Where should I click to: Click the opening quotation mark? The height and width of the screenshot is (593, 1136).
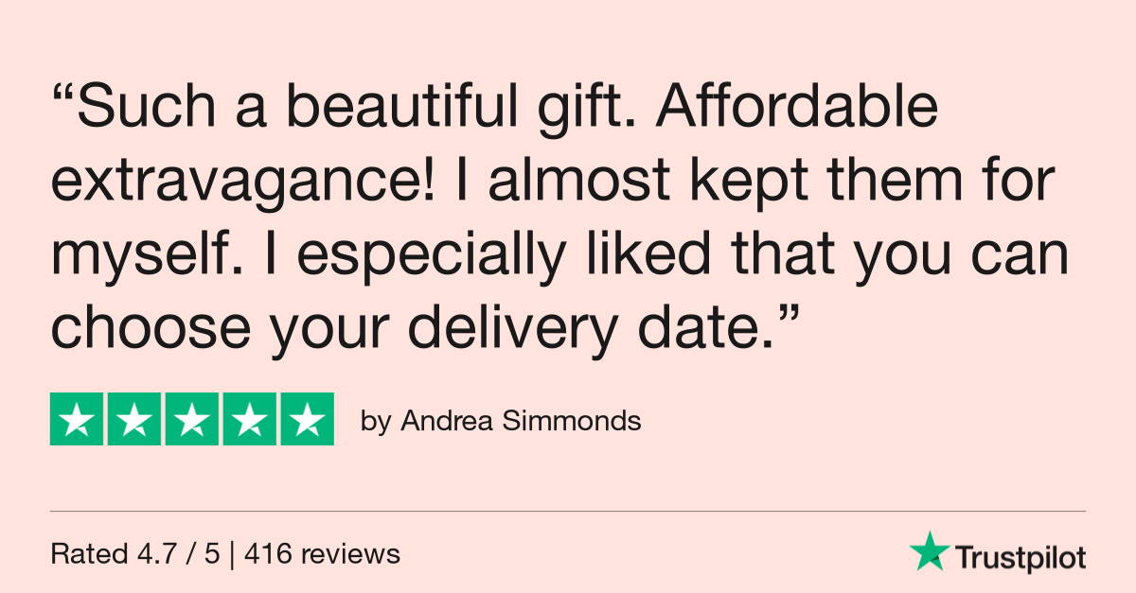pos(62,96)
